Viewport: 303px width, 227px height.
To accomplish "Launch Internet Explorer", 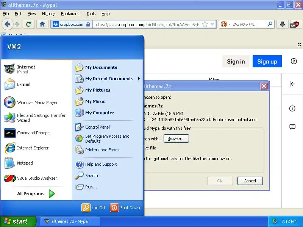I will [36, 148].
